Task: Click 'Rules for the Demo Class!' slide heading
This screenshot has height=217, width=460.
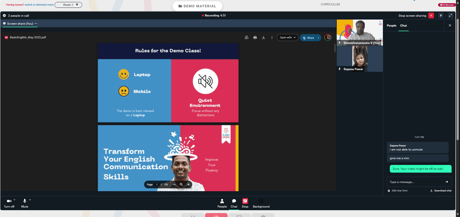Action: pyautogui.click(x=168, y=51)
